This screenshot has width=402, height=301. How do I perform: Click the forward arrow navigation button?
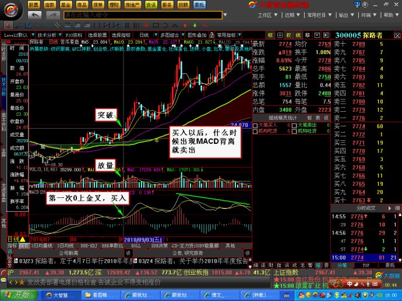[x=53, y=15]
